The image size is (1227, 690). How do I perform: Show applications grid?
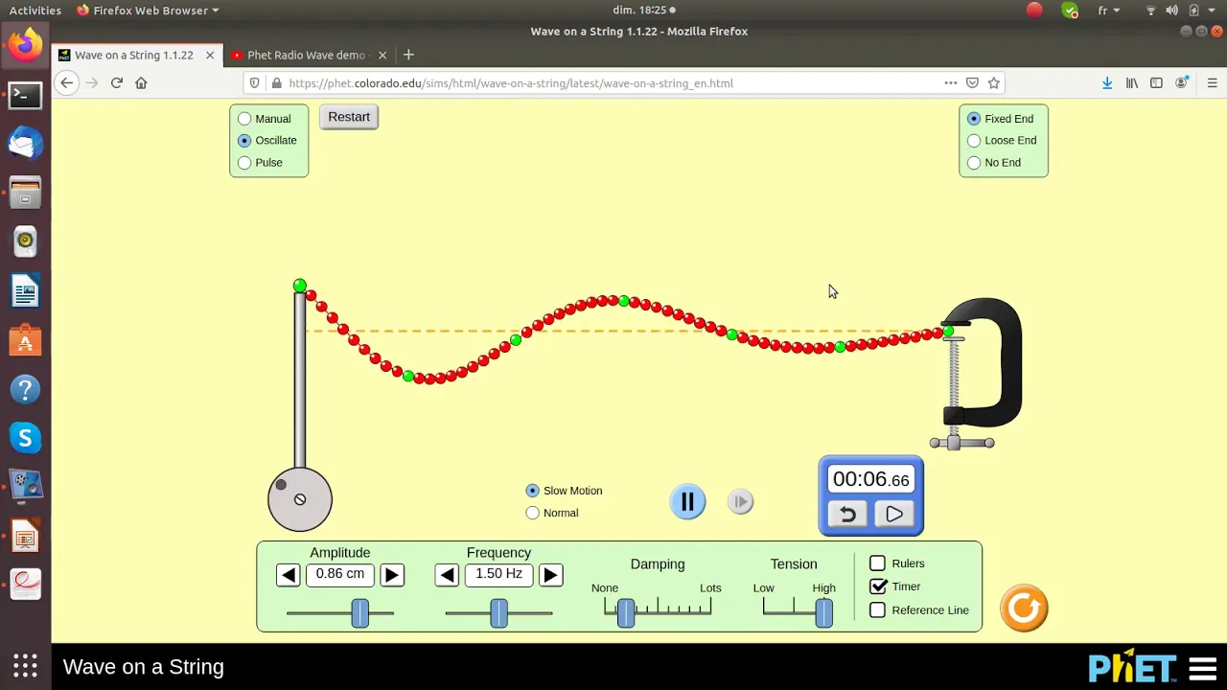[x=25, y=666]
